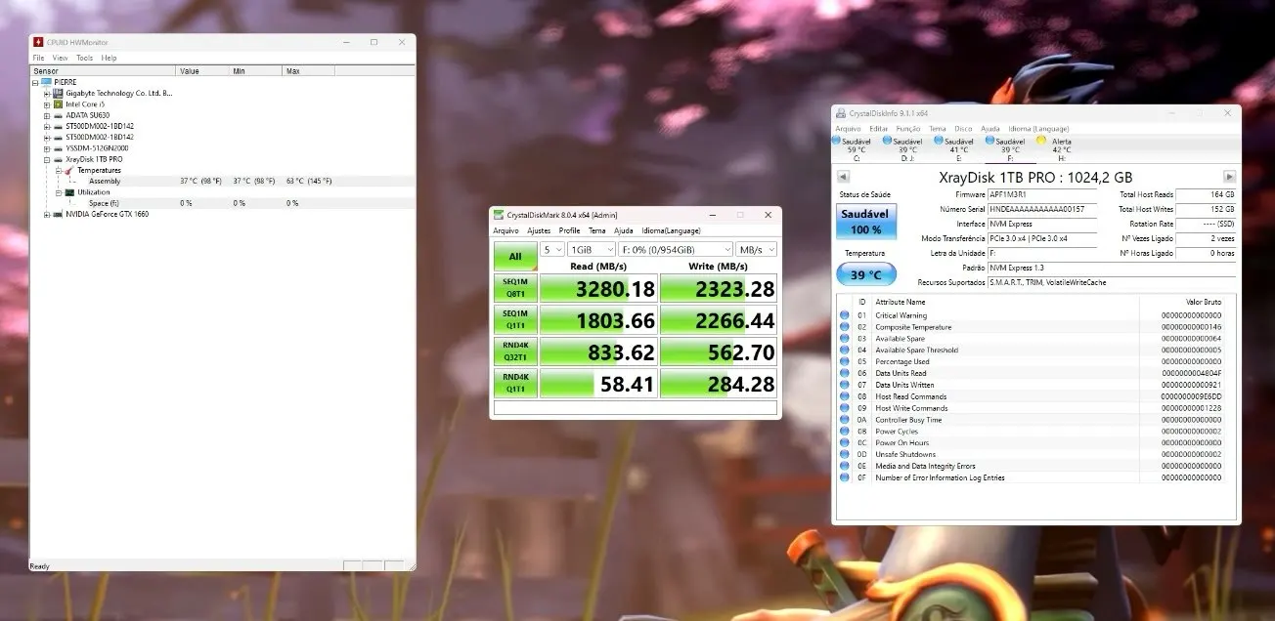Screen dimensions: 1275x621
Task: Click the Value column header
Action: (x=201, y=70)
